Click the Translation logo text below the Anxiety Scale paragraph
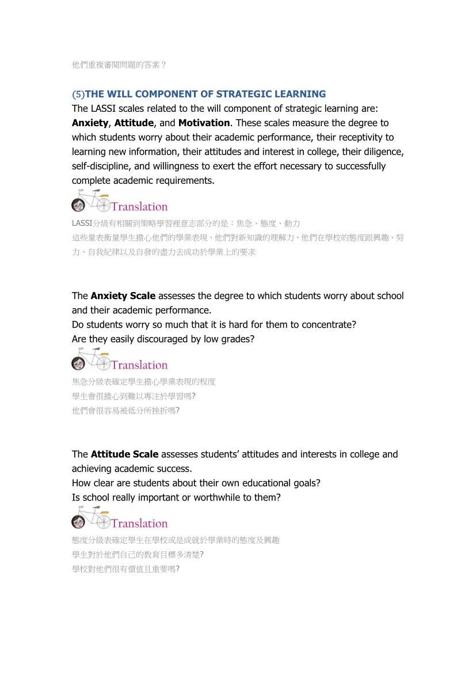The width and height of the screenshot is (476, 674). tap(139, 365)
